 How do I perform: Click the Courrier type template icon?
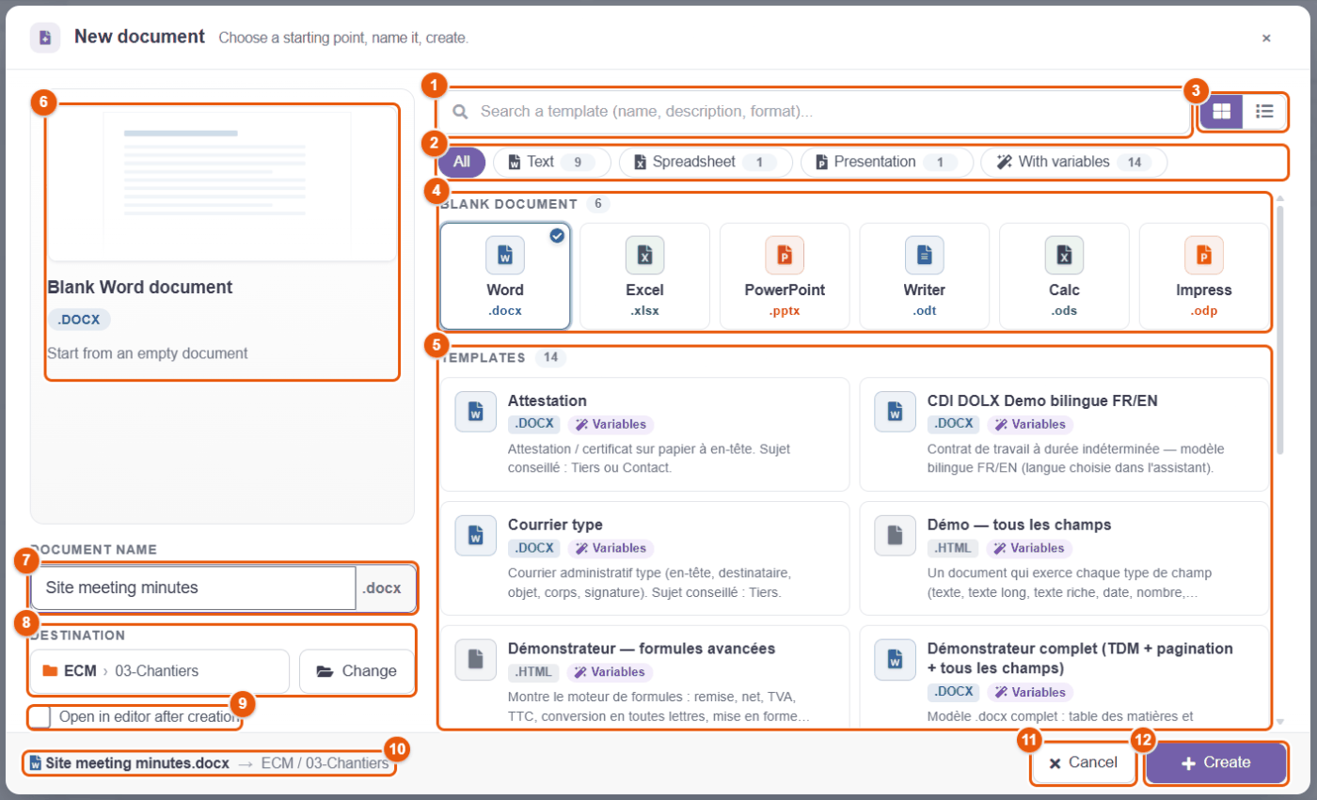click(x=475, y=535)
